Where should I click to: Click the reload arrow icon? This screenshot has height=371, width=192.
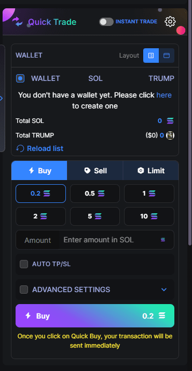[x=20, y=148]
